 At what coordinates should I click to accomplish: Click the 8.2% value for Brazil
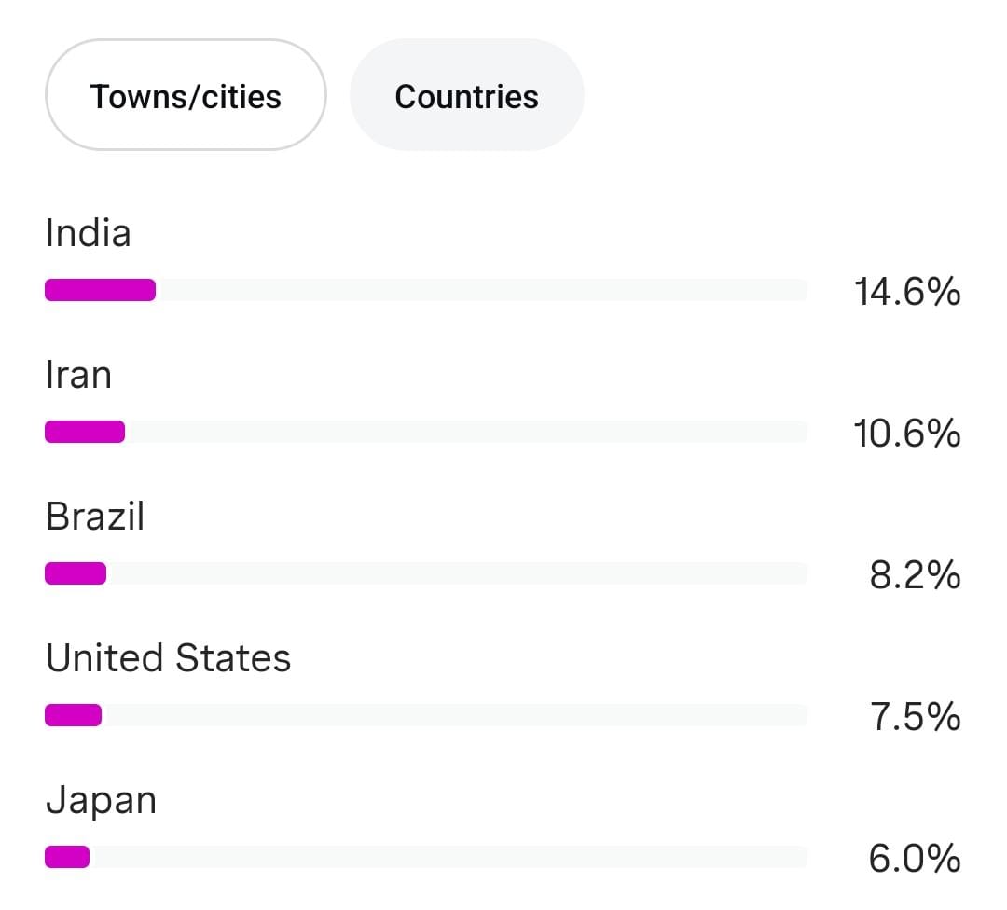914,576
